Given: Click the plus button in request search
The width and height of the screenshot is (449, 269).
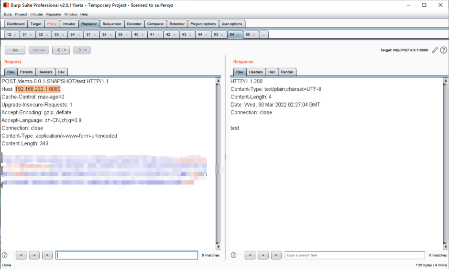Looking at the screenshot, I should (34, 255).
